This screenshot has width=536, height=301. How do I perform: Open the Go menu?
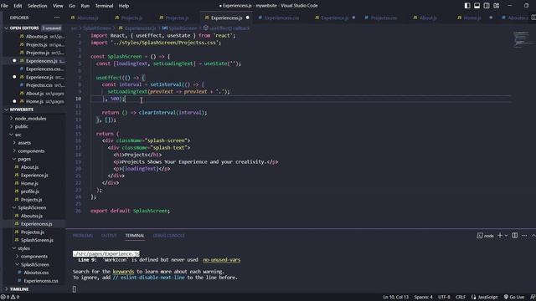click(x=72, y=6)
